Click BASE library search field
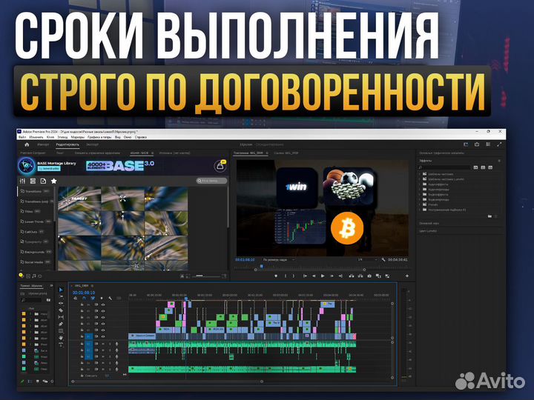Image resolution: width=534 pixels, height=400 pixels. click(x=211, y=181)
